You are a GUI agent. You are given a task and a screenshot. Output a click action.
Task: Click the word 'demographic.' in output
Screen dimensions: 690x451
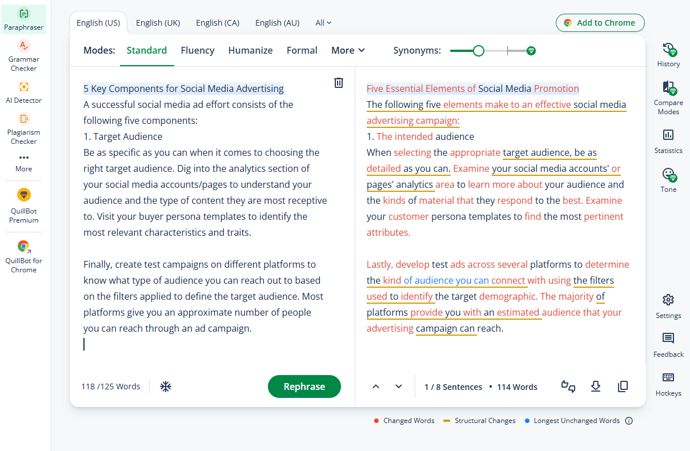(508, 296)
